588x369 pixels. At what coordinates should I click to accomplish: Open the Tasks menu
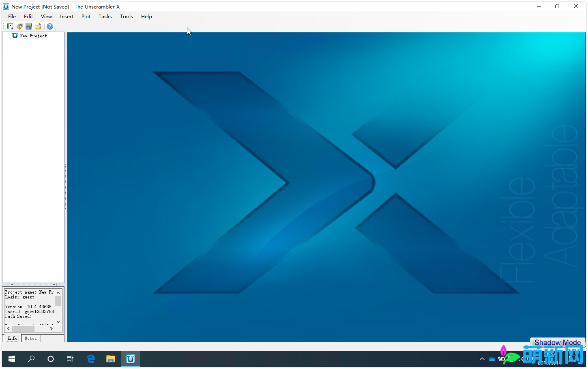coord(105,17)
